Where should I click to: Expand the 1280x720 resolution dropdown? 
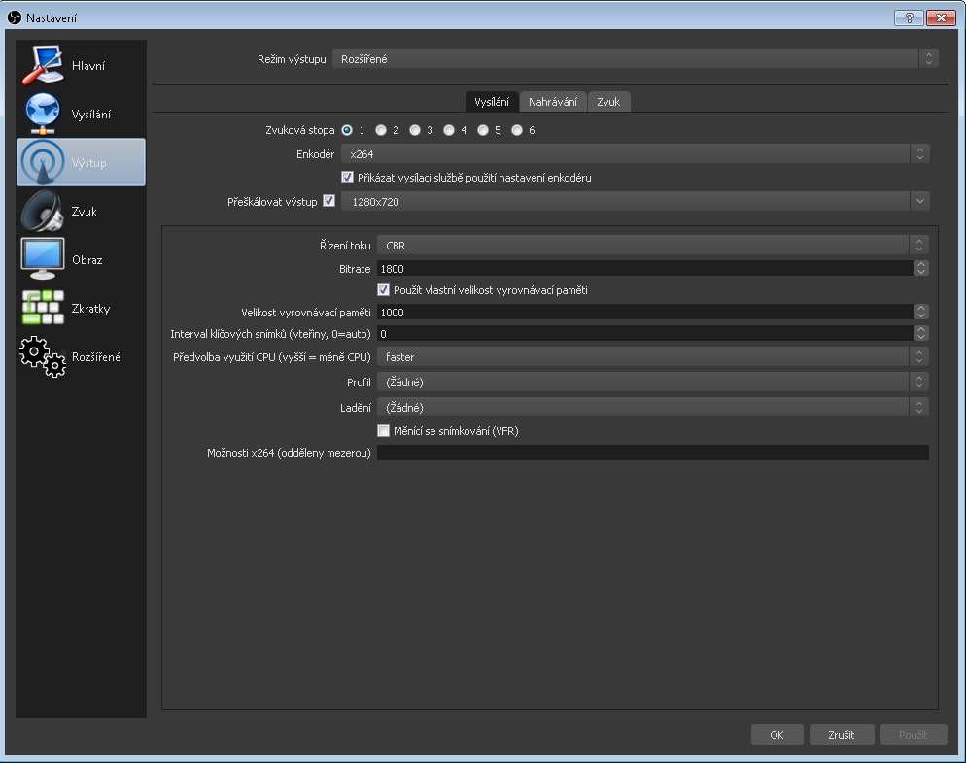click(x=636, y=201)
